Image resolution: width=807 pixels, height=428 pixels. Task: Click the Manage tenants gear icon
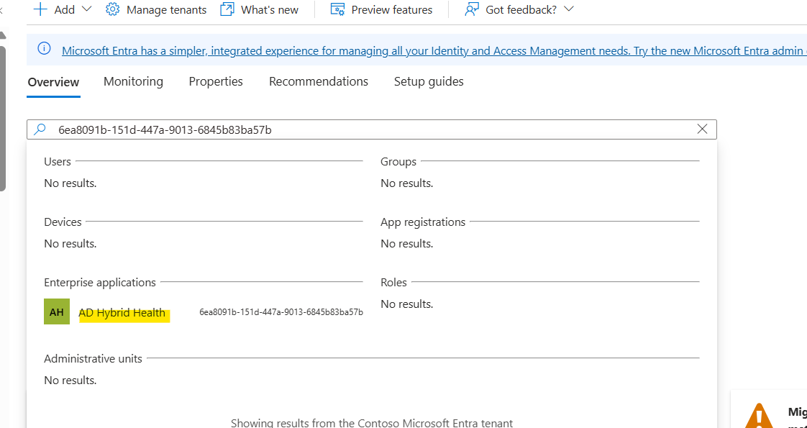pyautogui.click(x=112, y=9)
